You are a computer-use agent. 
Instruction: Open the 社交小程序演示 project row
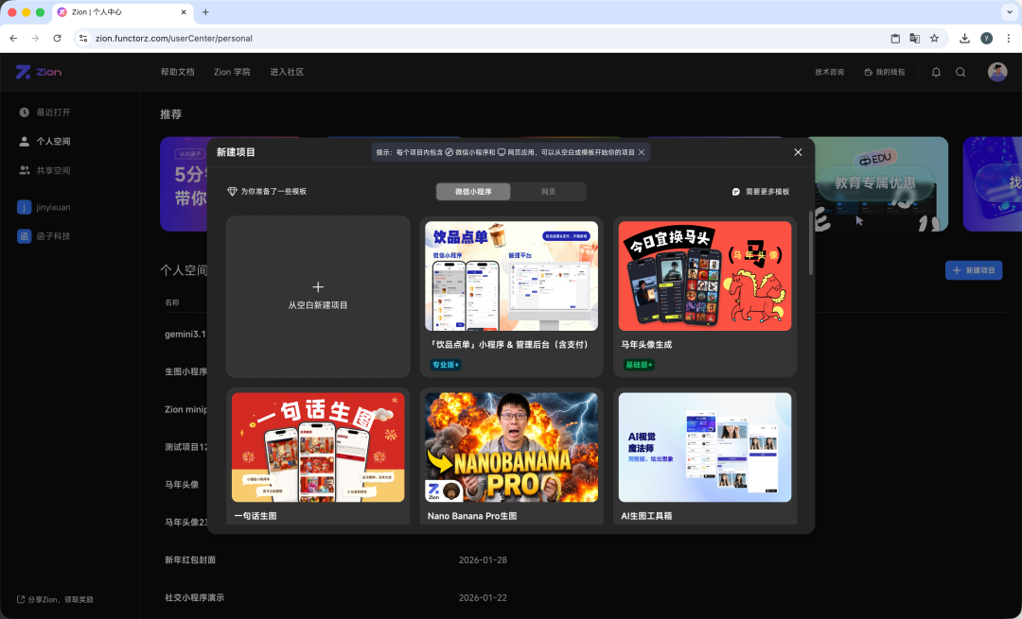point(194,597)
